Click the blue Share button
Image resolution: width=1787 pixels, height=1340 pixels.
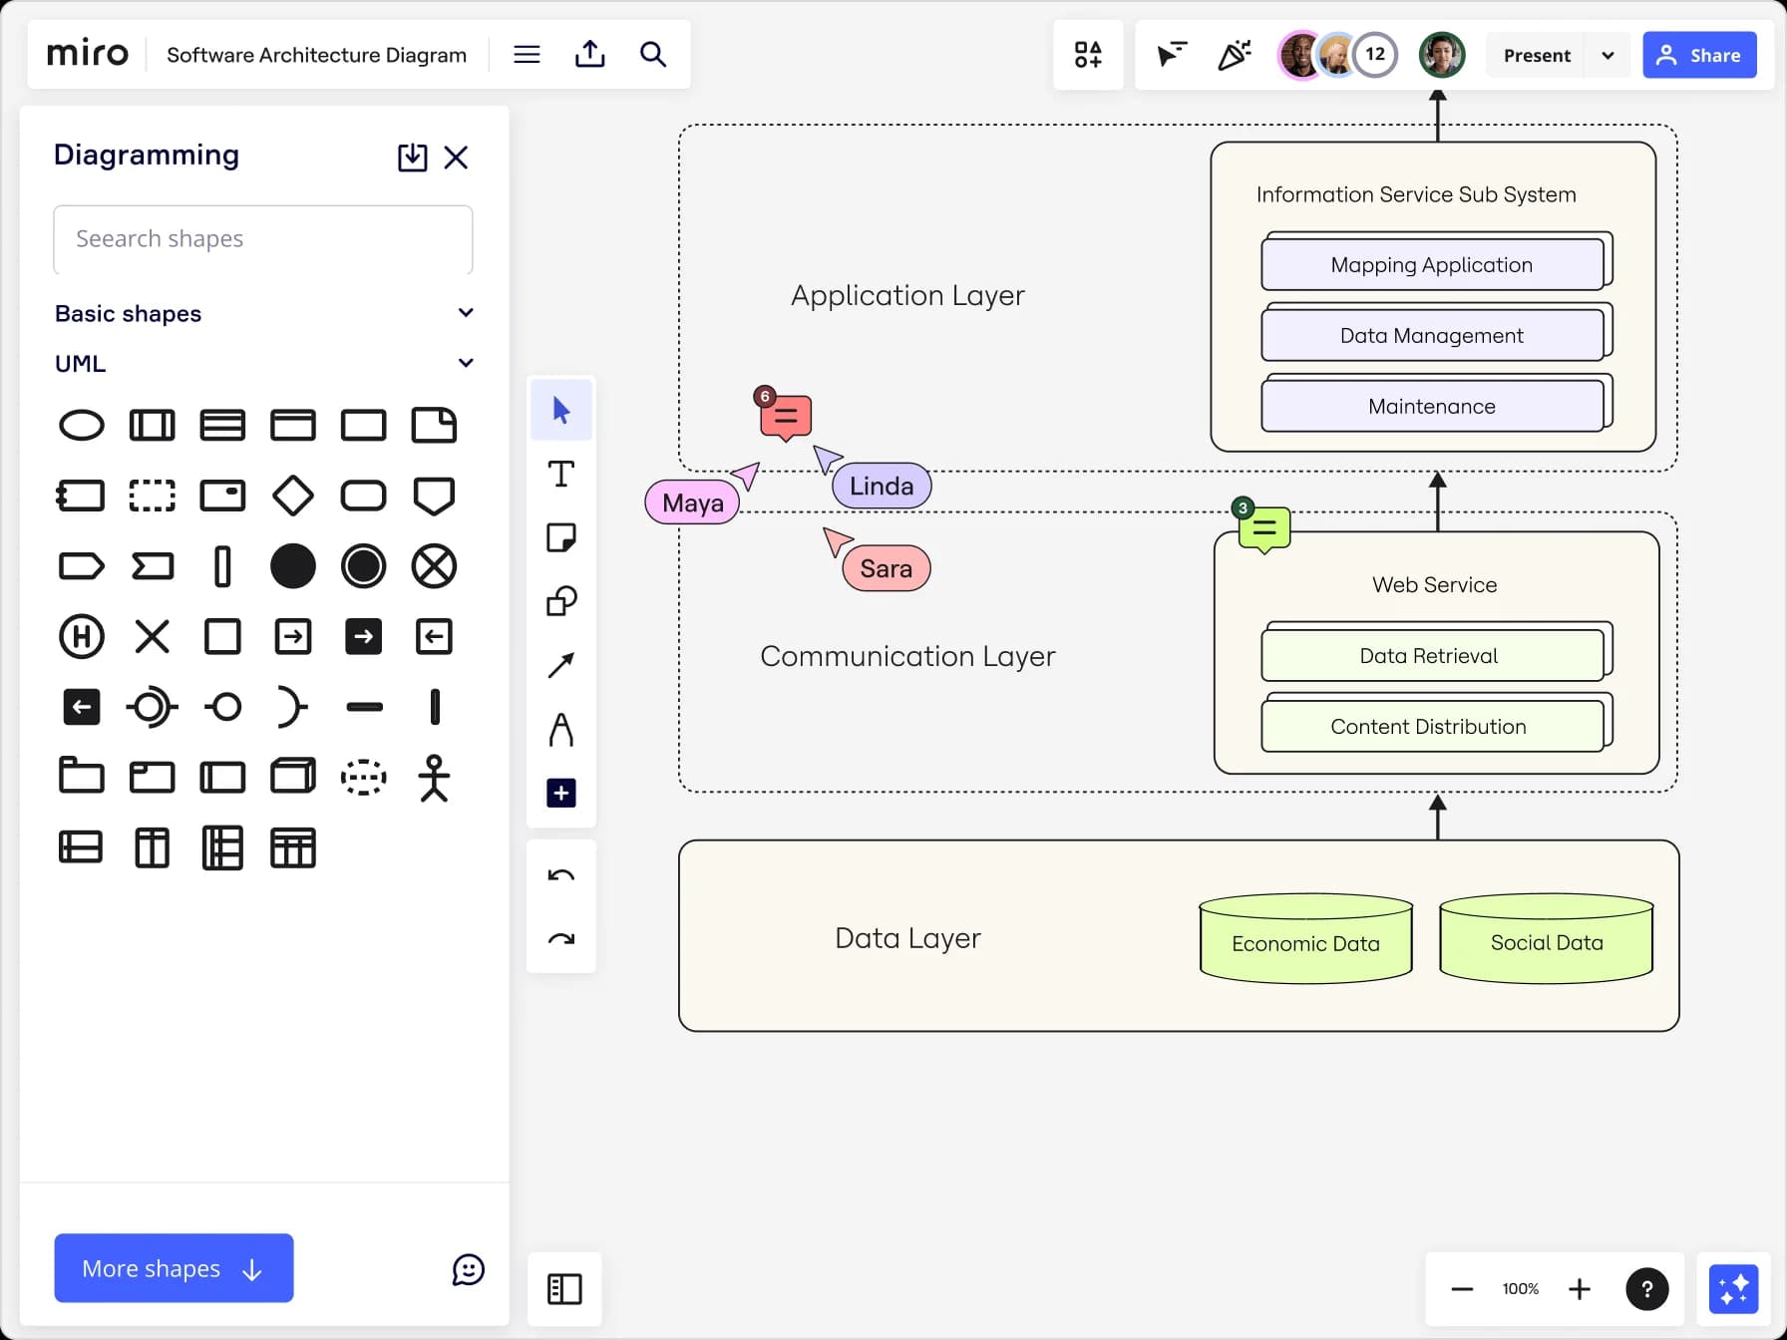coord(1699,55)
